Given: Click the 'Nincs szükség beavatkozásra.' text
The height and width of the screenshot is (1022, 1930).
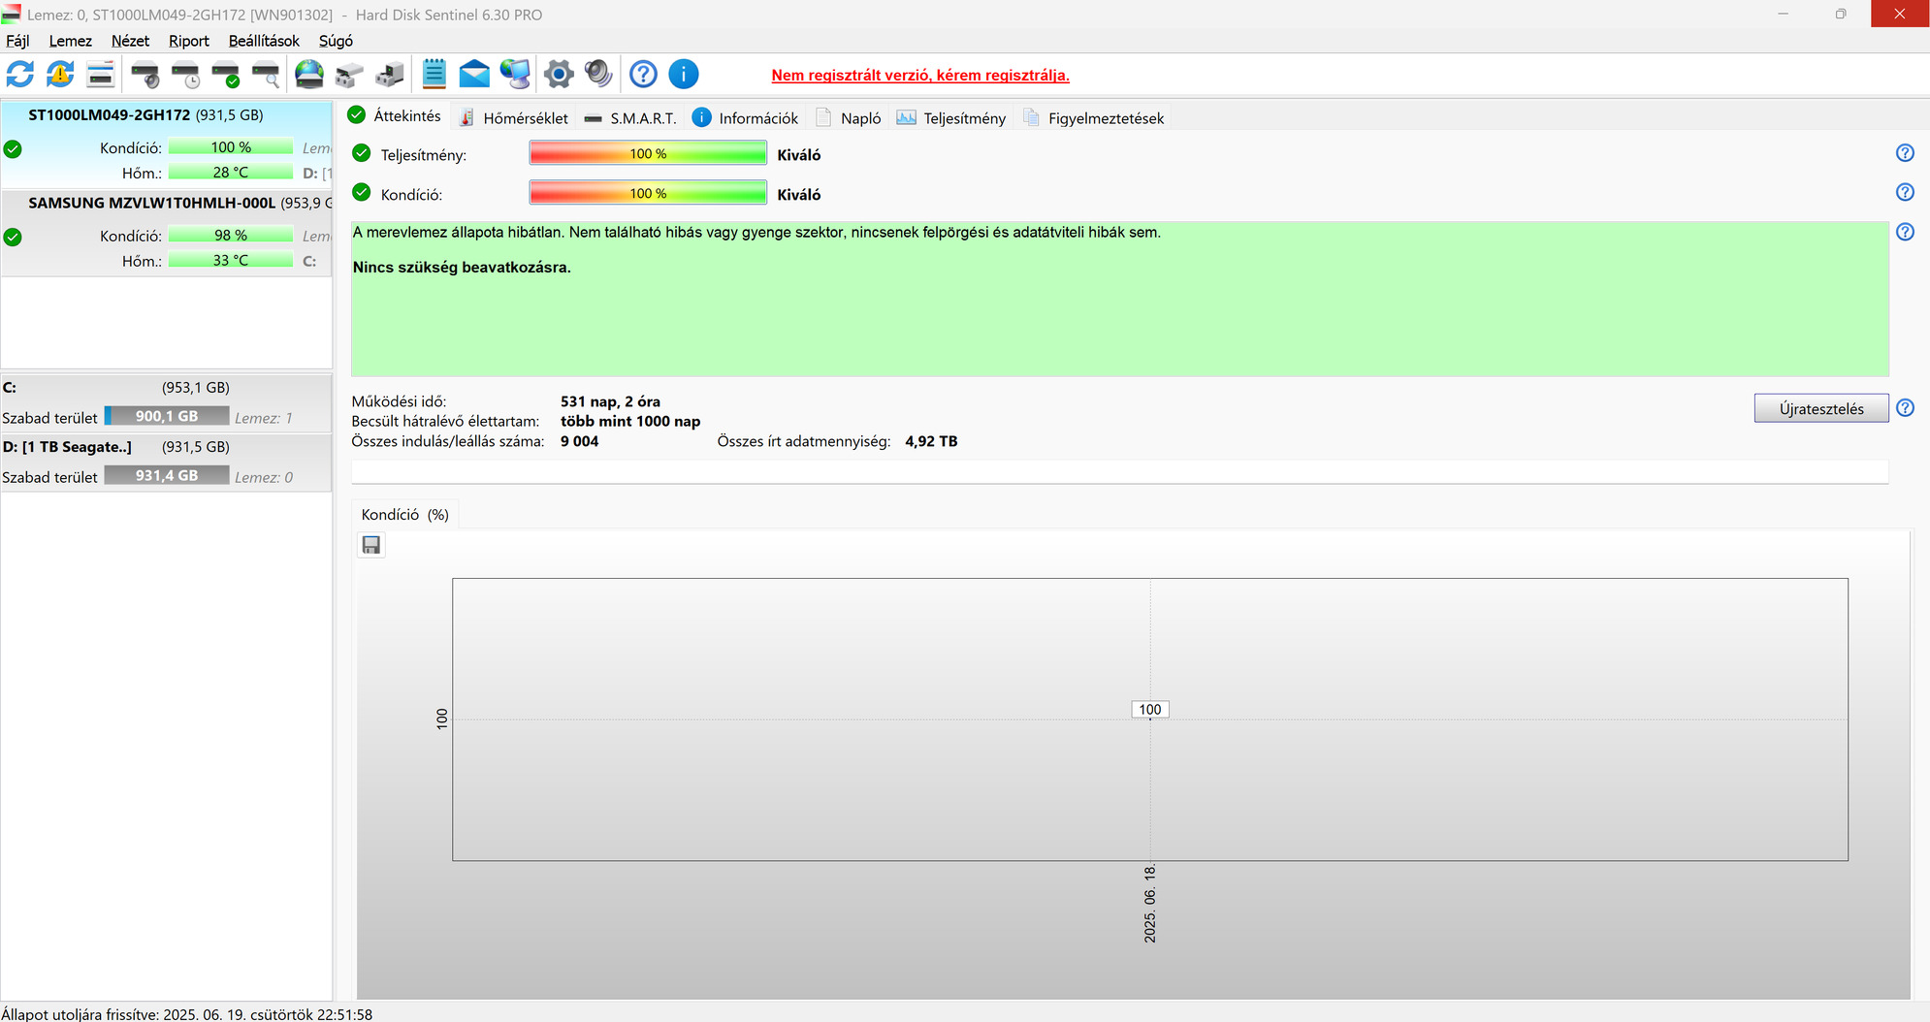Looking at the screenshot, I should click(462, 268).
